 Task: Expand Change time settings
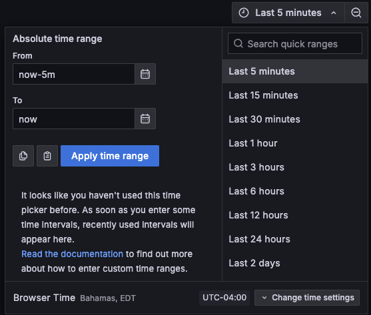point(307,298)
